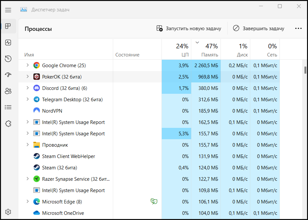Image resolution: width=308 pixels, height=220 pixels.
Task: Expand the Intel report using 5,3% CPU
Action: click(x=28, y=133)
